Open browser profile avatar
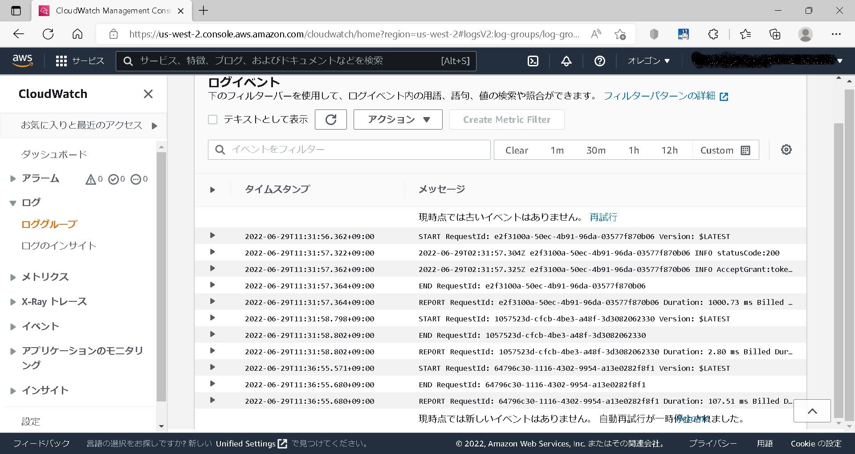 pos(805,34)
